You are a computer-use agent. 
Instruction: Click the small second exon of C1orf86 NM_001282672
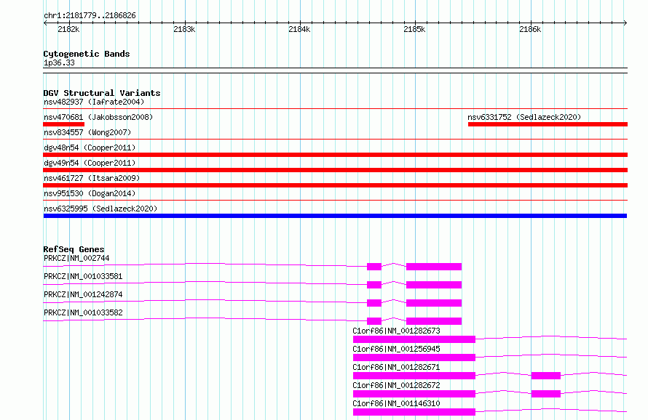[546, 394]
